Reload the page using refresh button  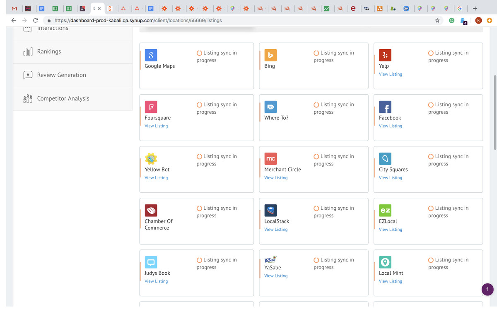point(36,20)
